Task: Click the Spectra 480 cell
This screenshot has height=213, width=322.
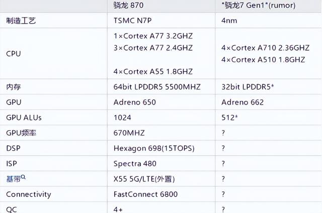Action: pos(135,164)
